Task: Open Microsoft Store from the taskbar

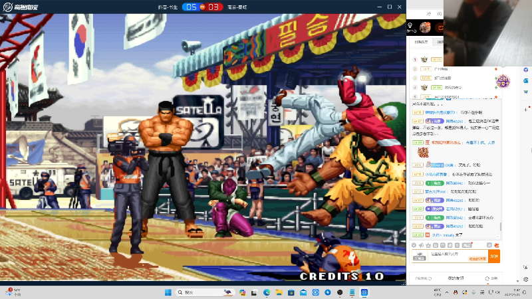Action: coord(291,292)
